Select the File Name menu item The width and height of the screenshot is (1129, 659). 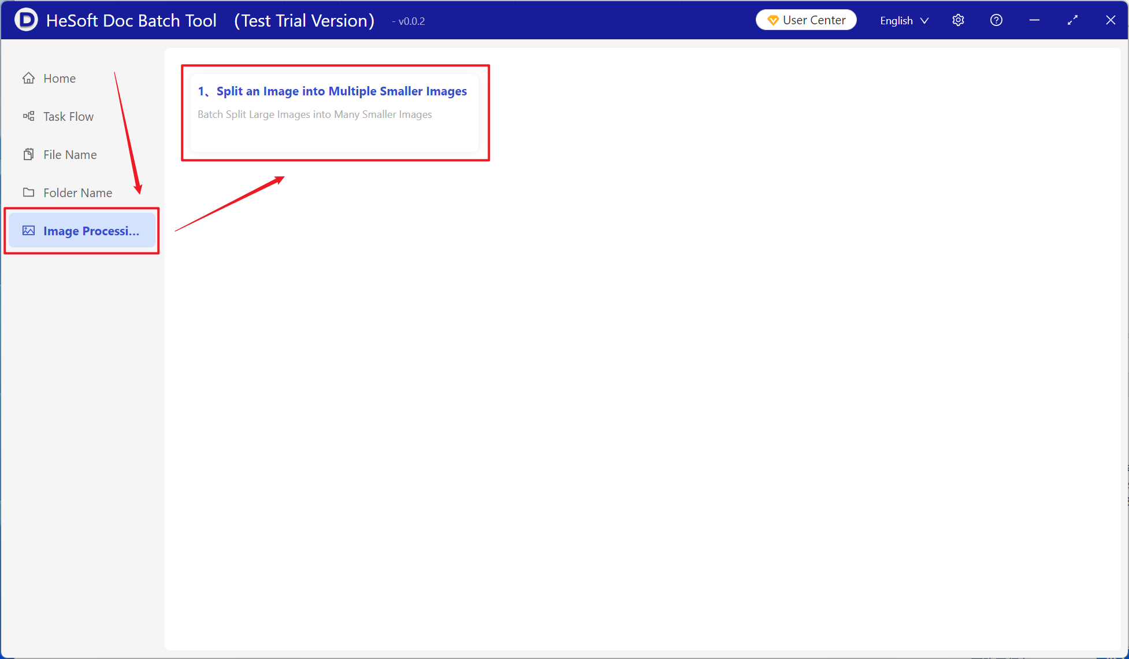point(81,154)
